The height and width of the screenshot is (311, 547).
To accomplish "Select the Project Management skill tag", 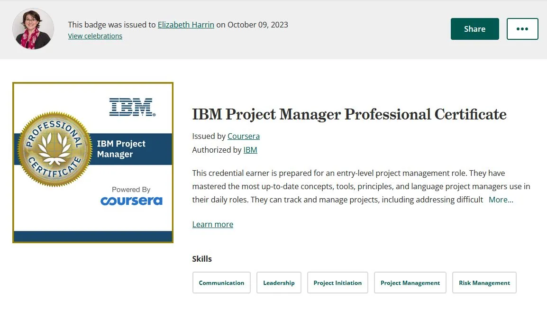I will pos(410,283).
